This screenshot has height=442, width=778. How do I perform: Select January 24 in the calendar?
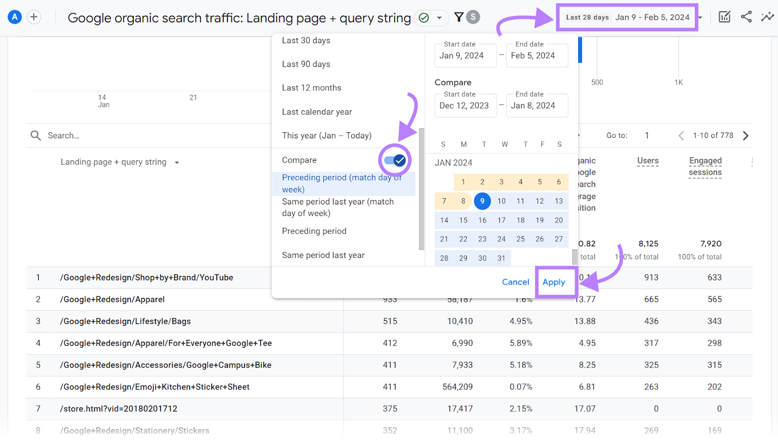(x=501, y=239)
